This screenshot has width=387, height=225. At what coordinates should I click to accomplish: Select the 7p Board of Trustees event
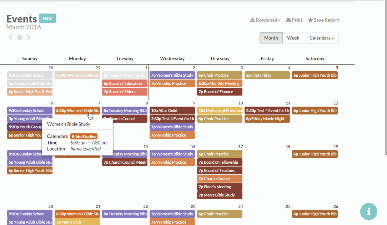220,170
